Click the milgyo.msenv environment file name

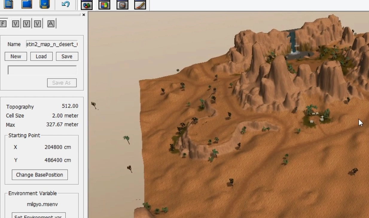(42, 204)
